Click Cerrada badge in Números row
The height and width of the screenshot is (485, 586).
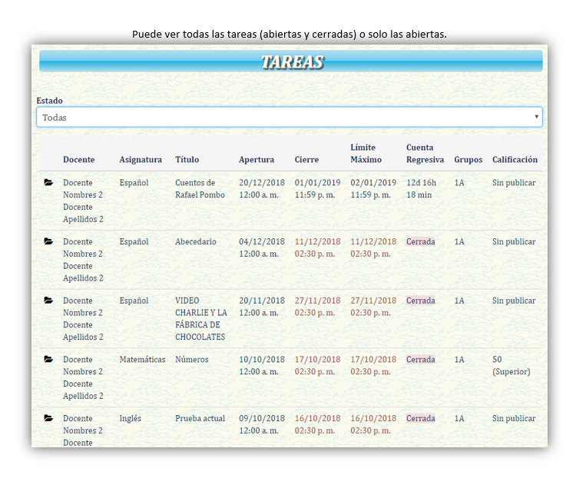(420, 360)
